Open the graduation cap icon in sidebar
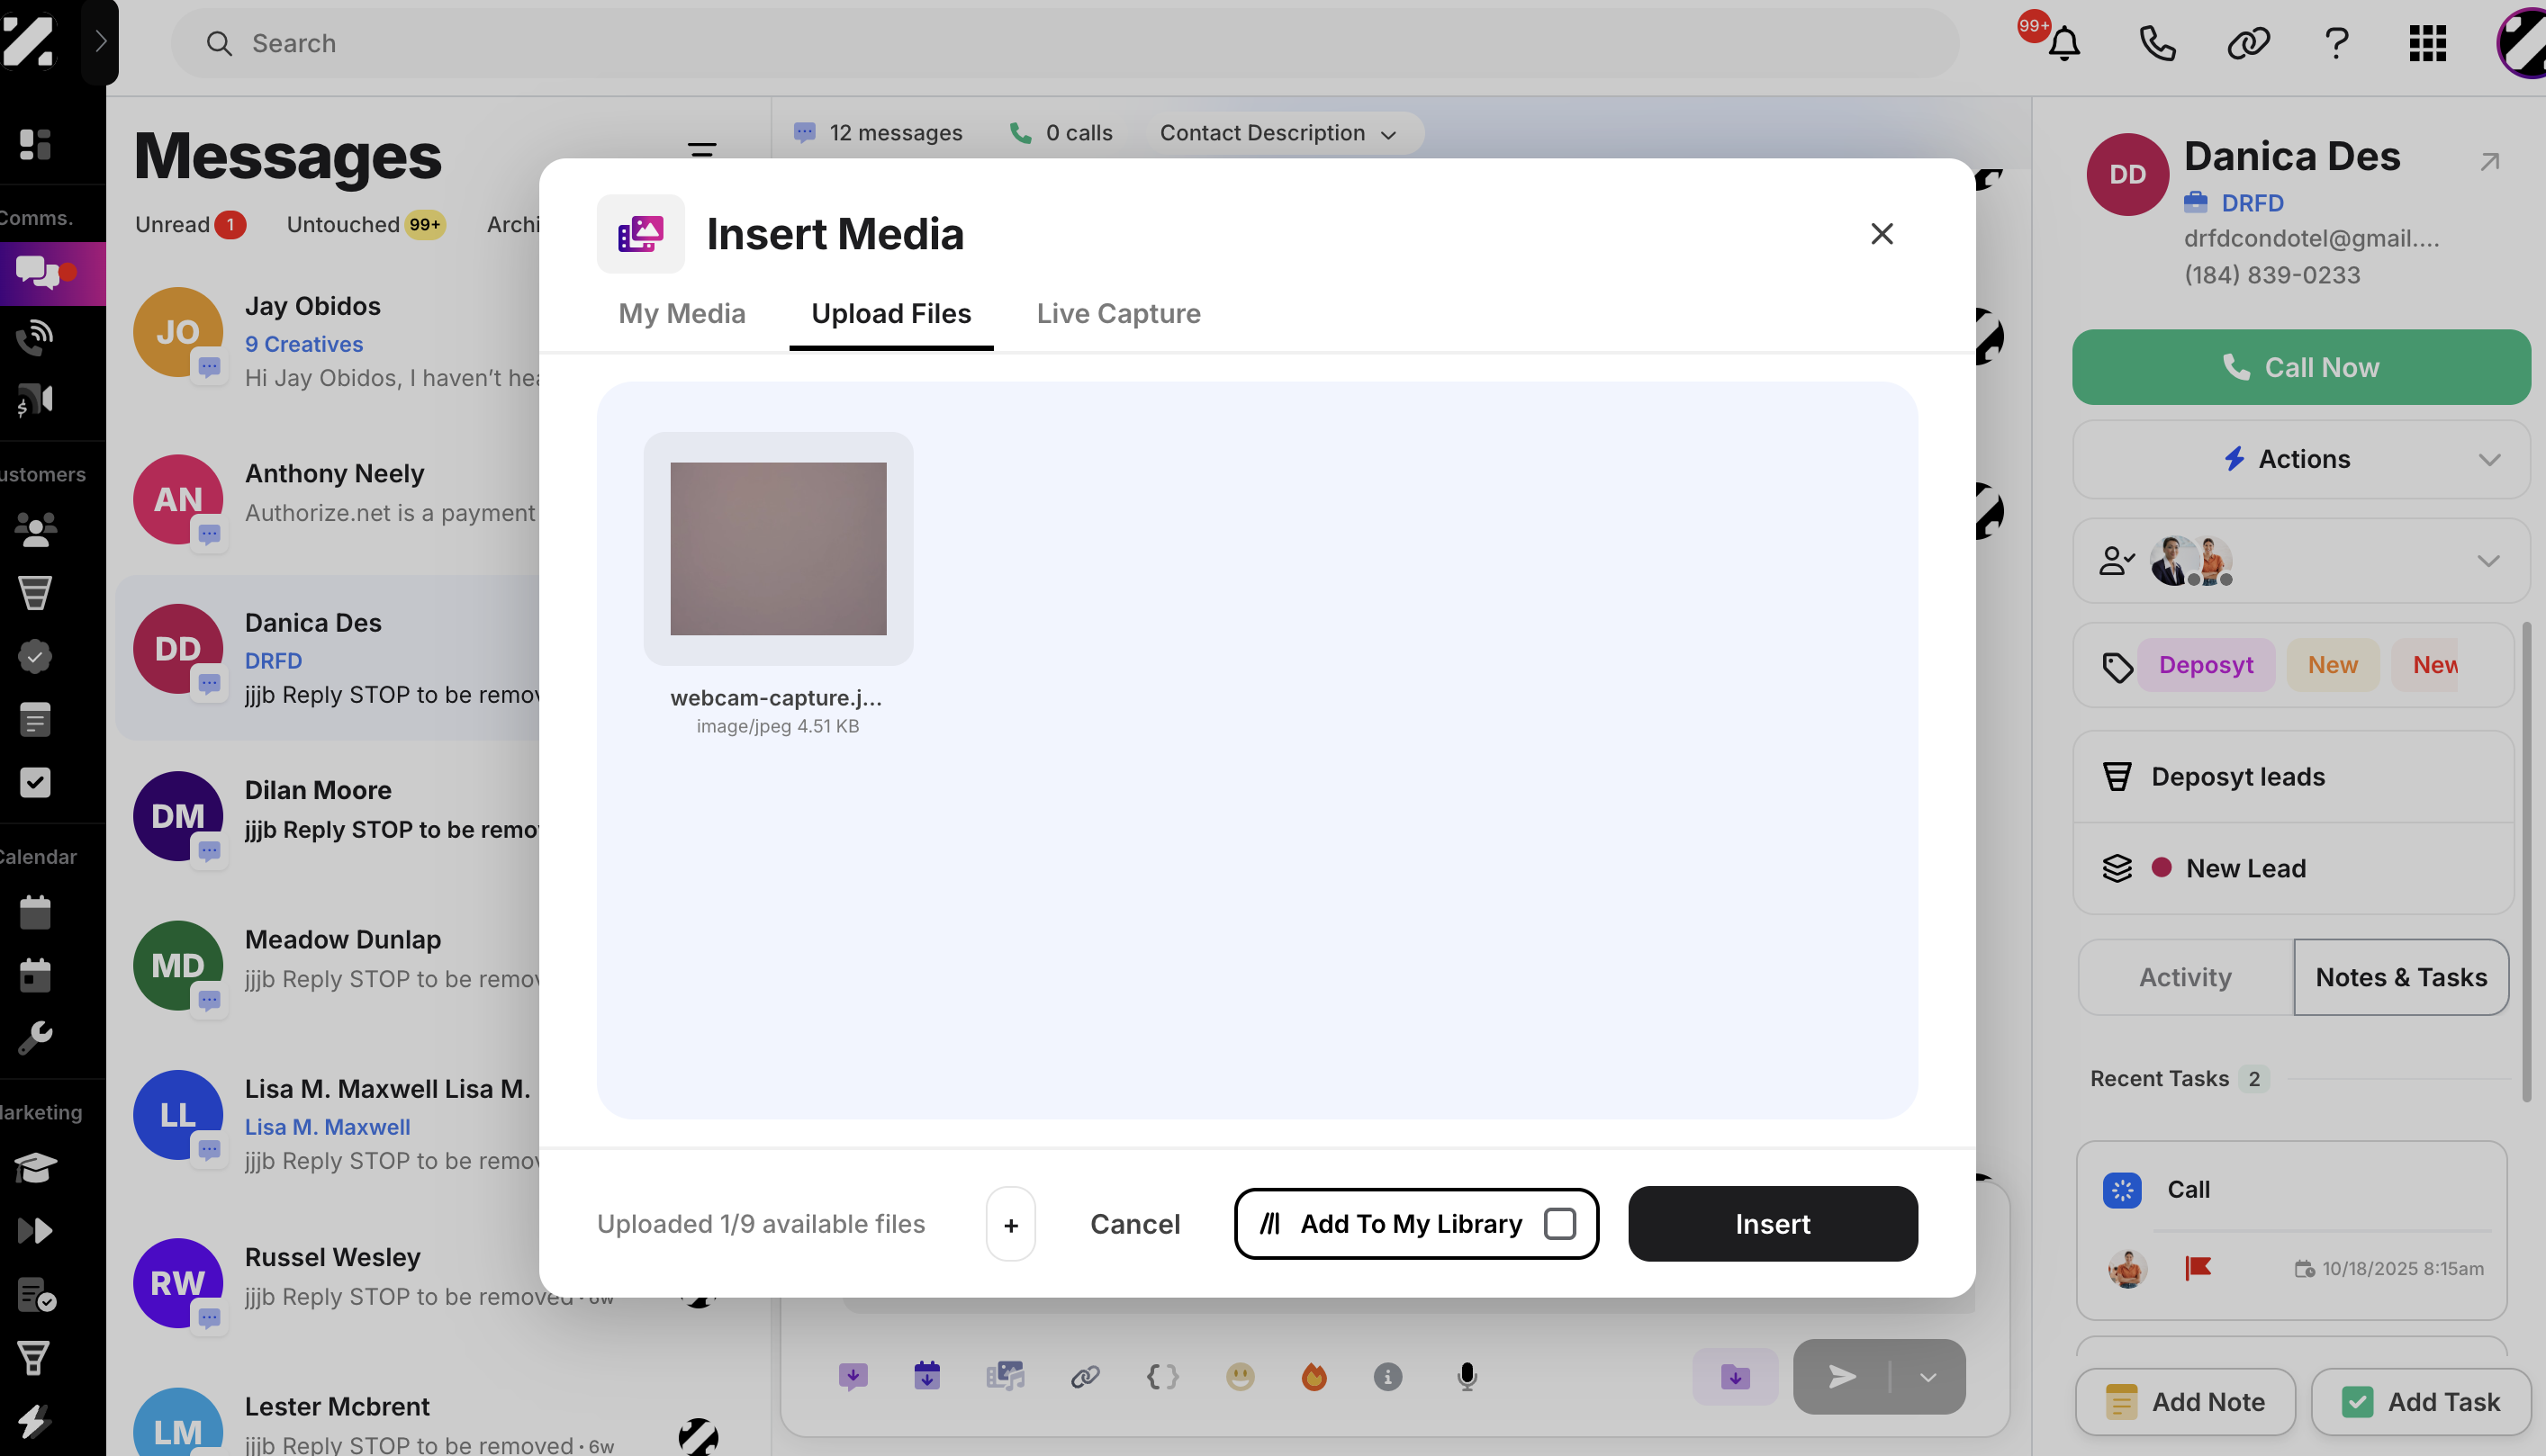Viewport: 2546px width, 1456px height. (35, 1167)
